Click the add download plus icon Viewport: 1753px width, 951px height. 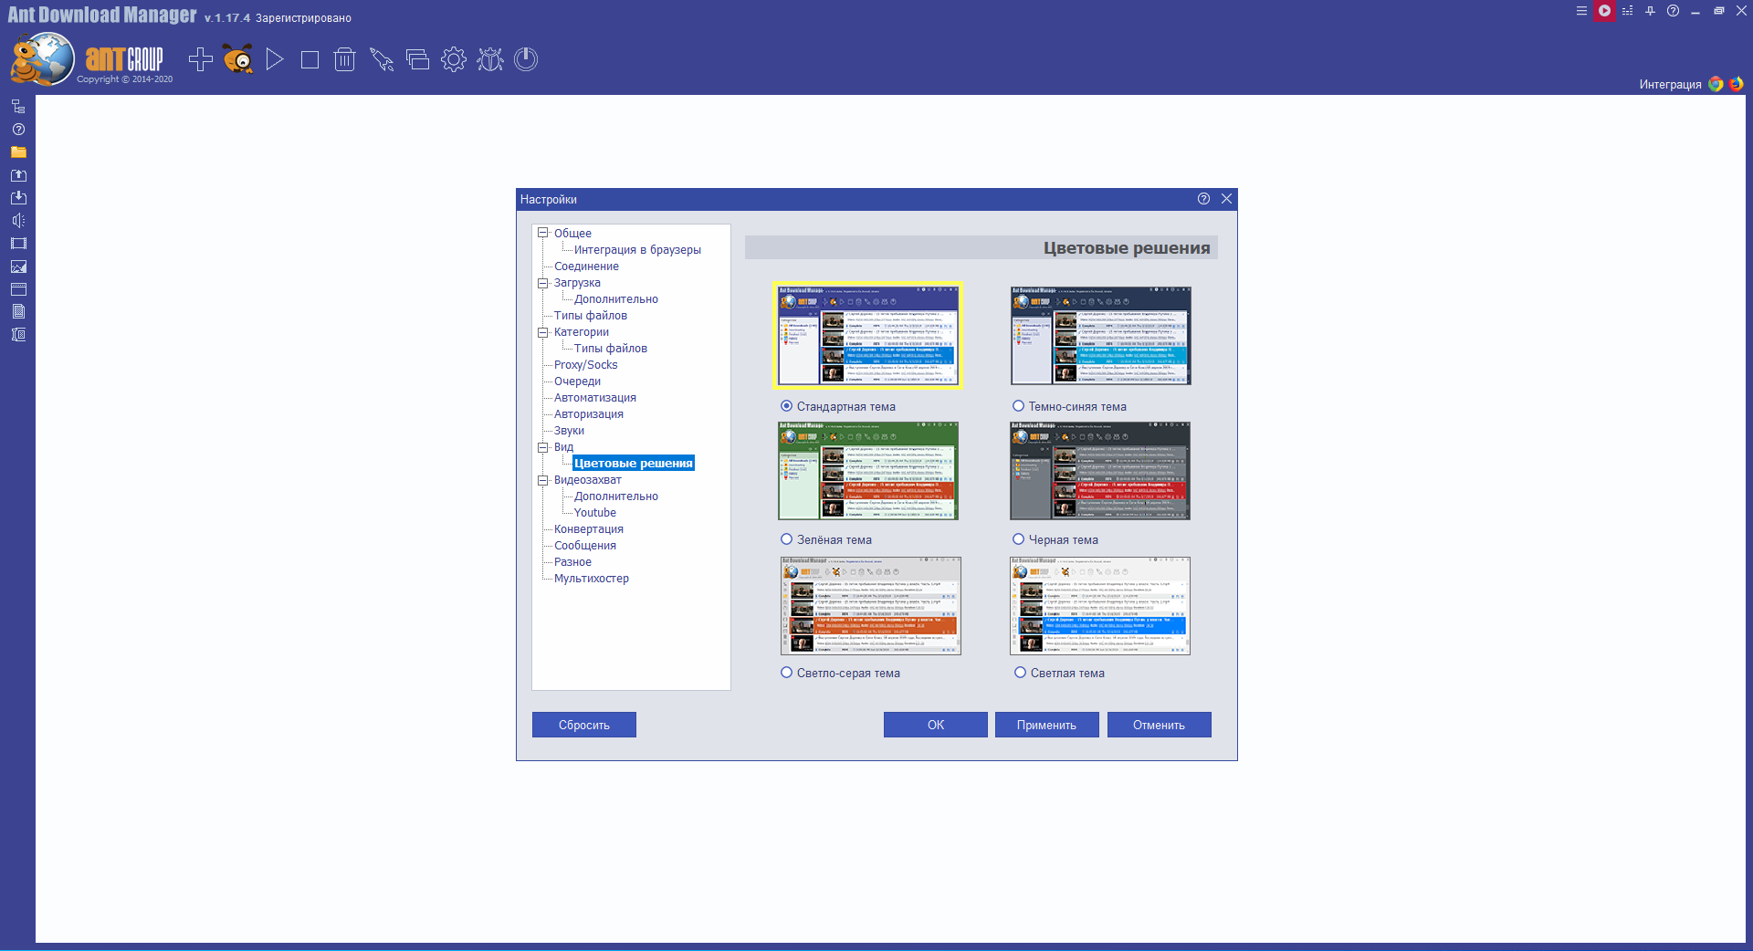click(x=200, y=60)
